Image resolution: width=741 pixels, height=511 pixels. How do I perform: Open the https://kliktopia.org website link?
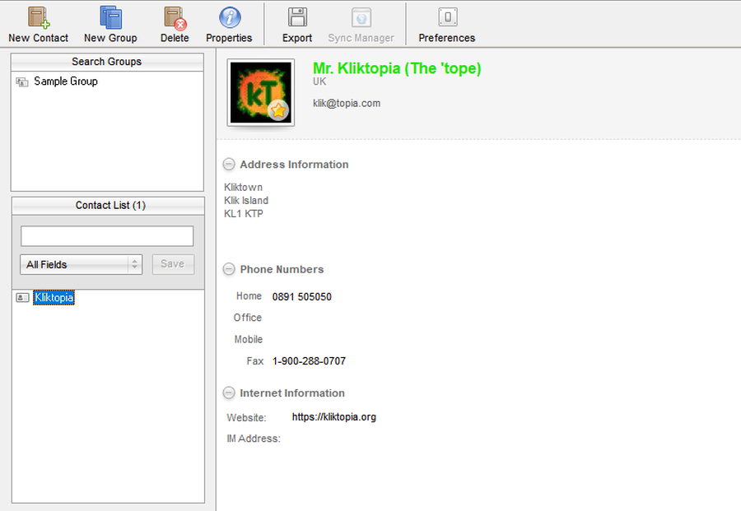(333, 417)
